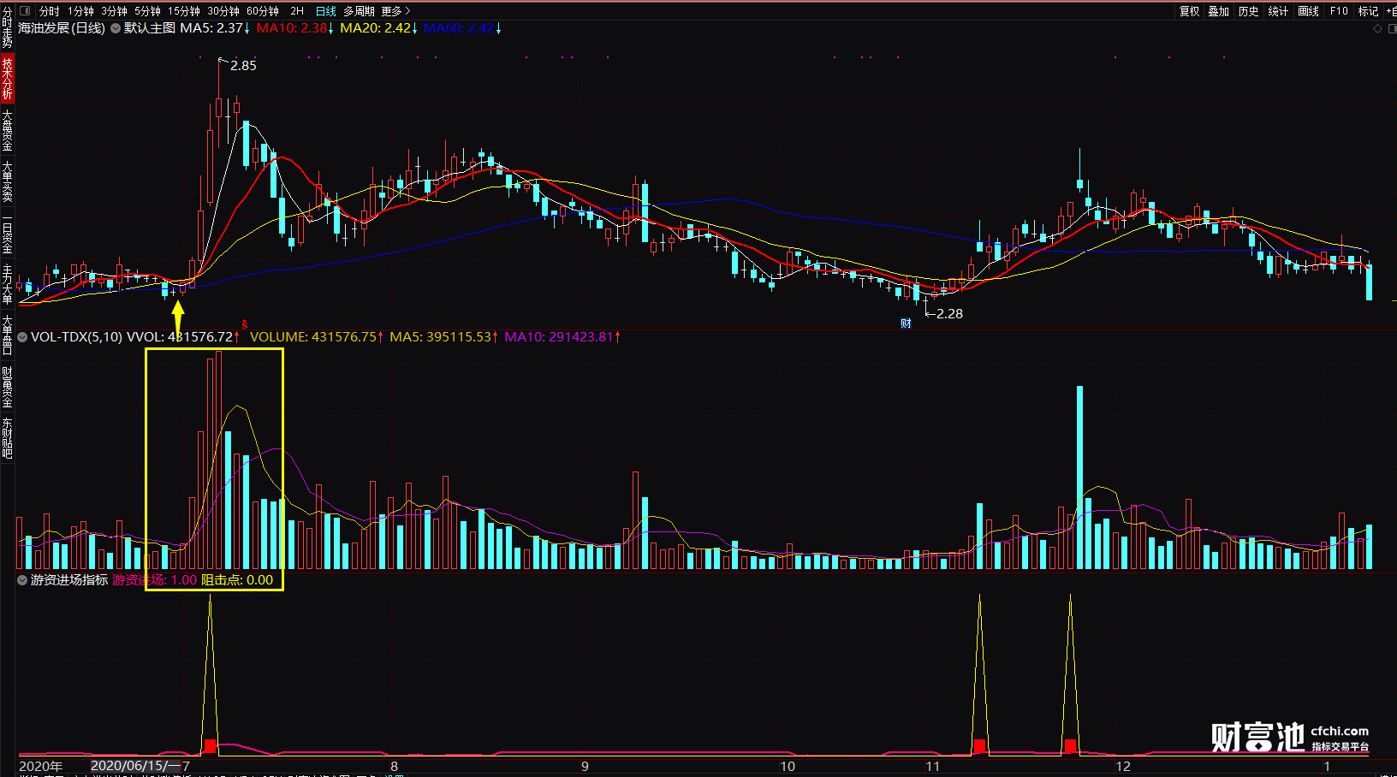Click the tallest cyan volume bar in December

(x=1080, y=477)
